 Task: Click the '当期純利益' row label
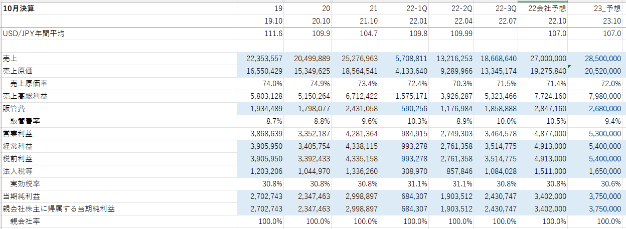(119, 196)
